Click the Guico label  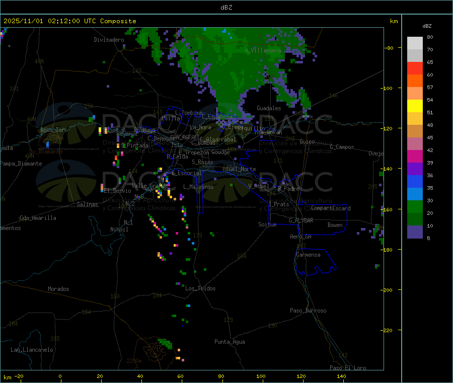pyautogui.click(x=307, y=141)
